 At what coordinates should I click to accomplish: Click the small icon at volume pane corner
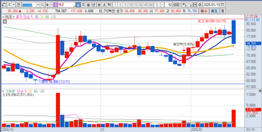(x=260, y=91)
